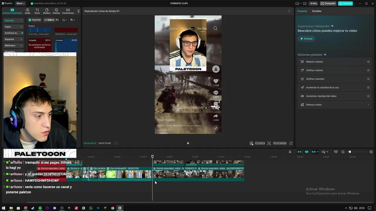
Task: Click the Compartir button
Action: click(328, 4)
